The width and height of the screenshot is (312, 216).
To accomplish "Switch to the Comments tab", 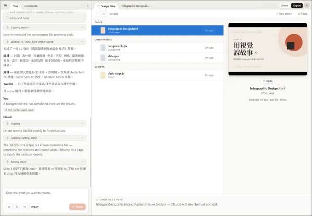I will click(31, 6).
